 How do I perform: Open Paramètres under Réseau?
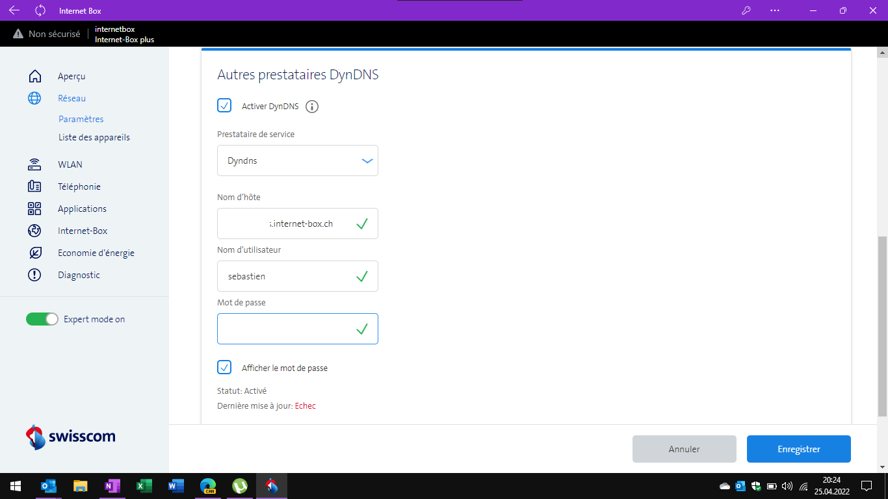point(81,119)
